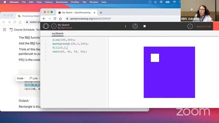This screenshot has height=123, width=219.
Task: Click code line background(100,3,340);
Action: [x=70, y=44]
